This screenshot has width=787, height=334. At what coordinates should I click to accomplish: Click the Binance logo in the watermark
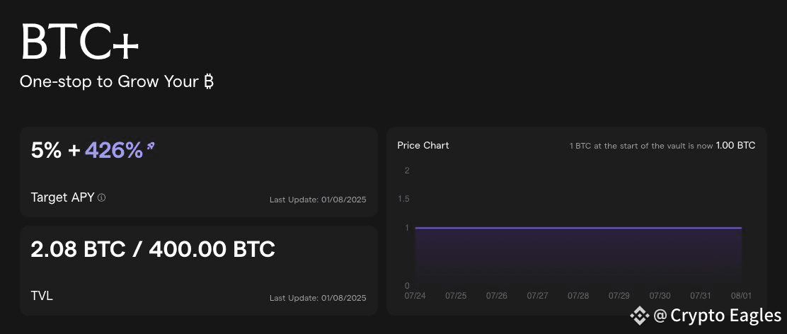(x=640, y=316)
